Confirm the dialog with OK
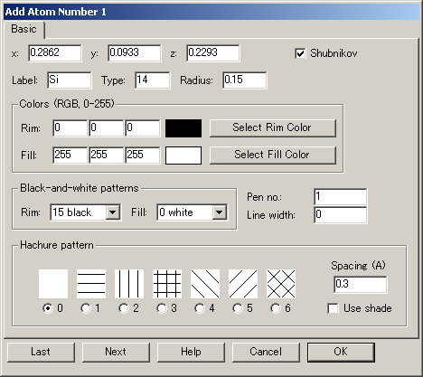The image size is (423, 377). click(x=341, y=352)
